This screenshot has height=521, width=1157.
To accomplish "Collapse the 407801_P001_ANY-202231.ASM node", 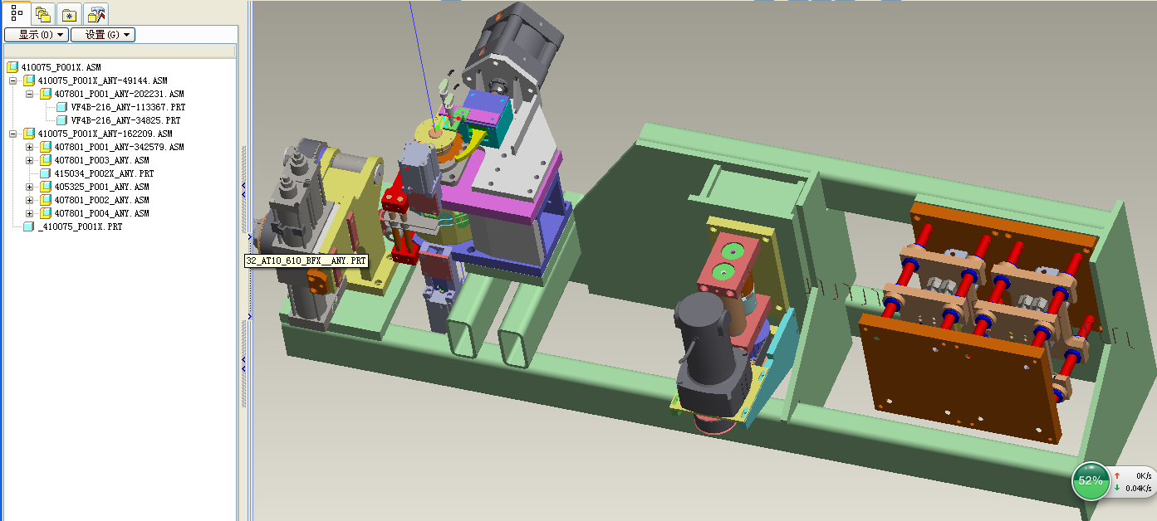I will click(x=29, y=94).
